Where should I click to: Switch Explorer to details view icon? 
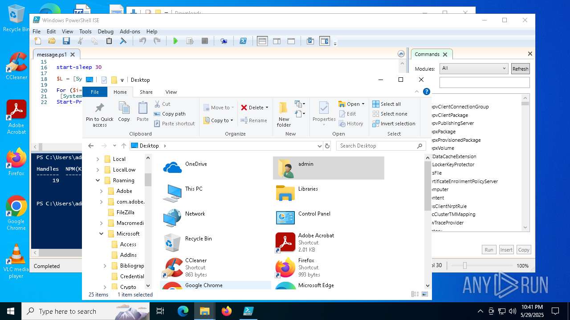(415, 294)
